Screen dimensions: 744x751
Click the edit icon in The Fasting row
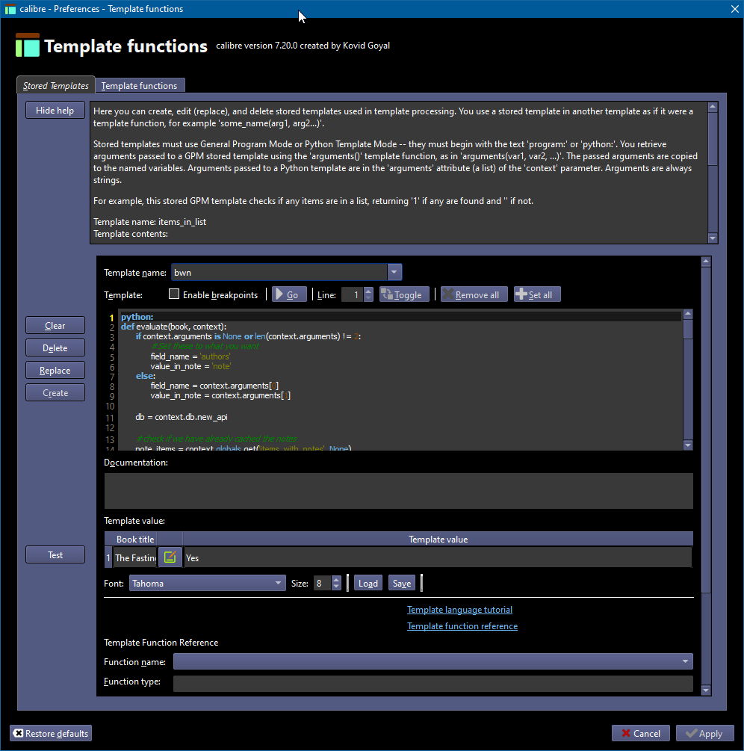[170, 557]
